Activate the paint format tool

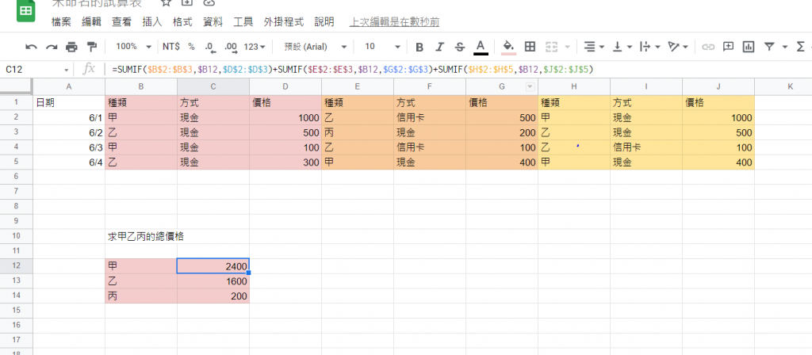(92, 47)
